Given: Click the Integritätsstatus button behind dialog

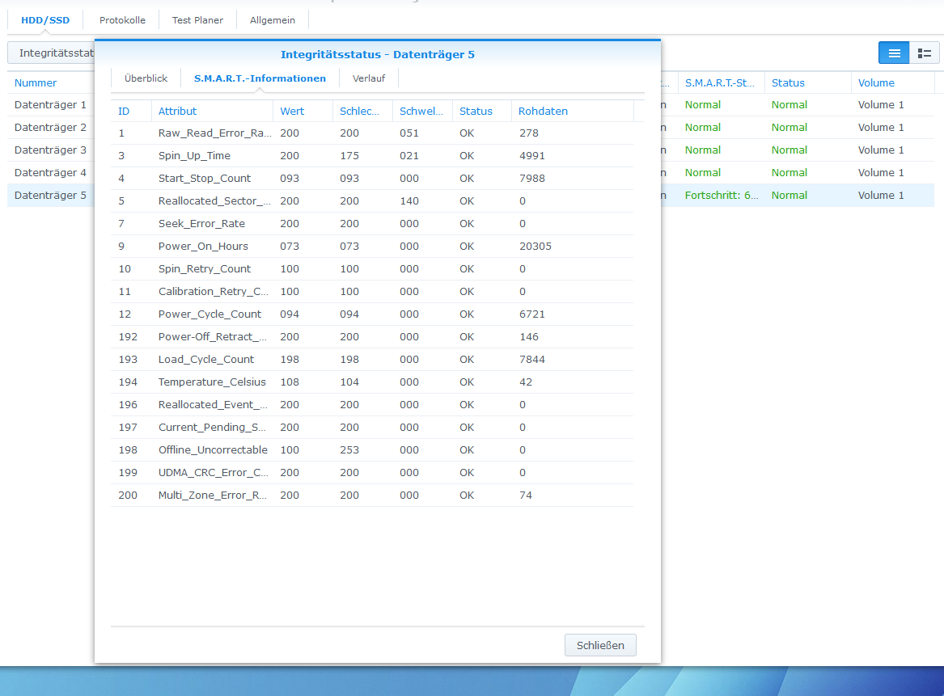Looking at the screenshot, I should pyautogui.click(x=51, y=53).
